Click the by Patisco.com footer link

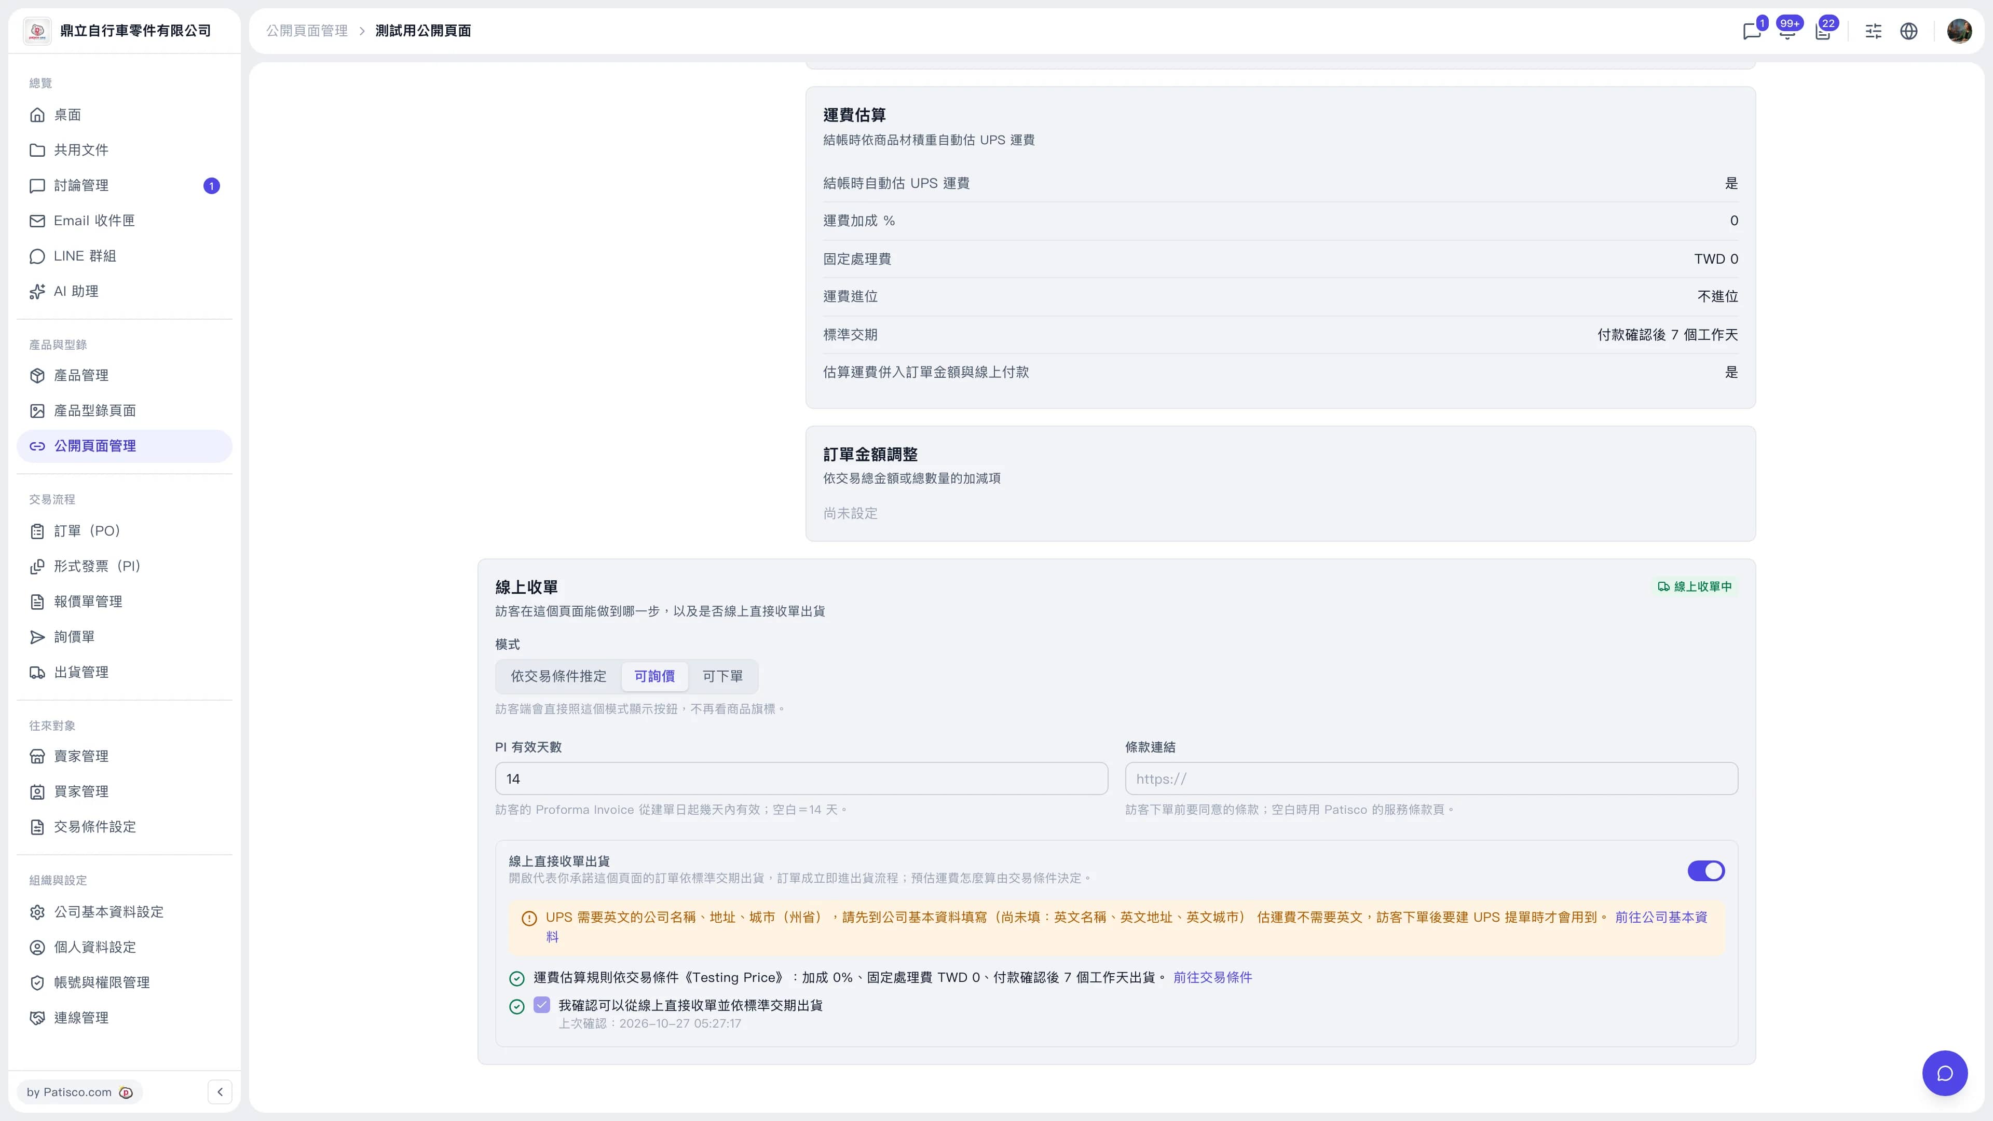80,1091
